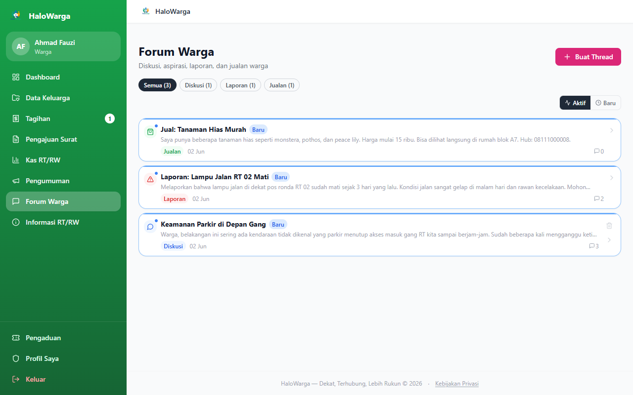Click the Dashboard grid icon
The width and height of the screenshot is (633, 395).
16,77
